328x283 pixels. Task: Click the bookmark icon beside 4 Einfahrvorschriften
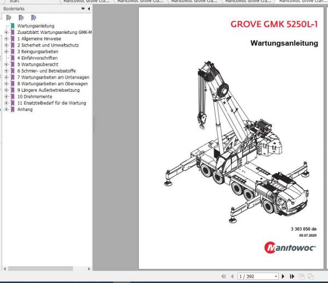pos(13,58)
